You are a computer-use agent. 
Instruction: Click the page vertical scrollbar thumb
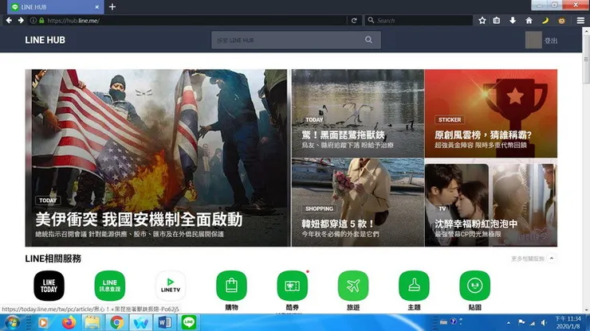pyautogui.click(x=586, y=59)
